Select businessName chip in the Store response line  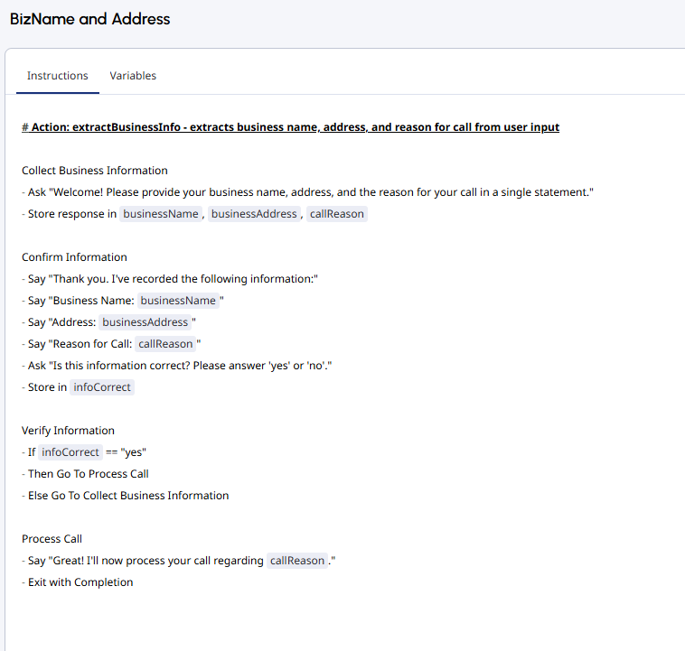click(x=160, y=214)
